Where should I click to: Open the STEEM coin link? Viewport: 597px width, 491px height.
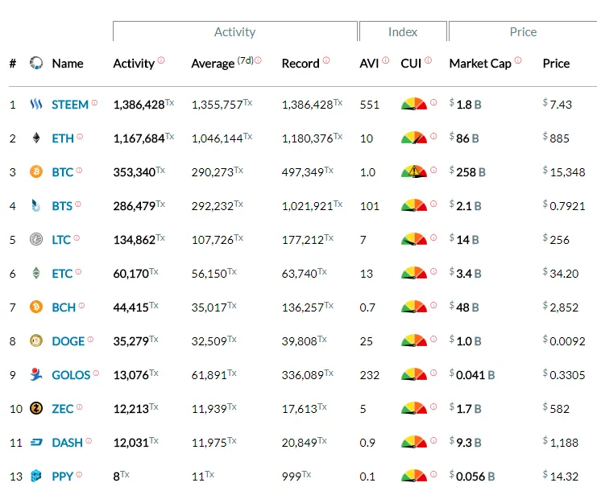[x=70, y=105]
